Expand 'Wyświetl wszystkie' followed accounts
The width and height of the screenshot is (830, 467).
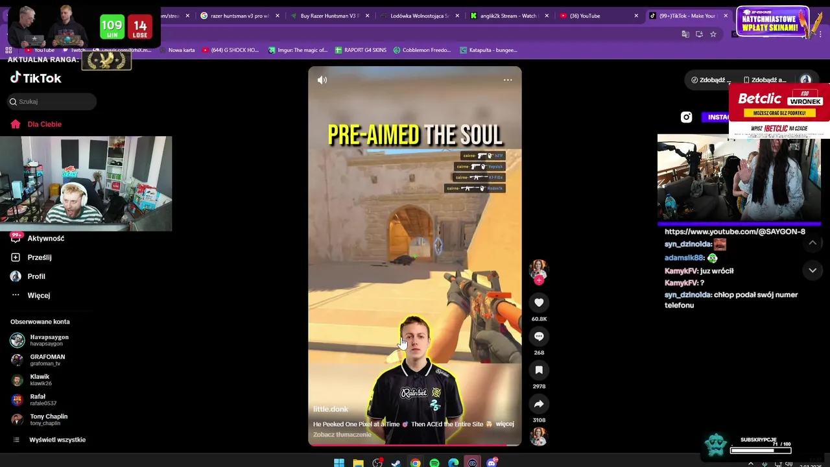49,440
